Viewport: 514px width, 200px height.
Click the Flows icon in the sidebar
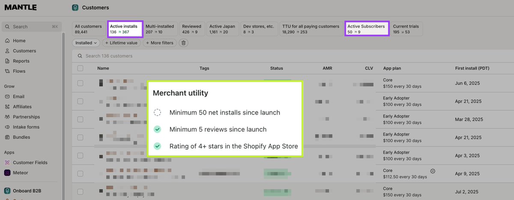(x=7, y=71)
